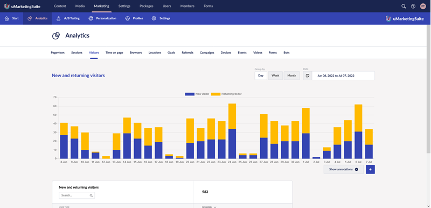Image resolution: width=431 pixels, height=208 pixels.
Task: Open the search magnifier in the top bar
Action: tap(404, 6)
